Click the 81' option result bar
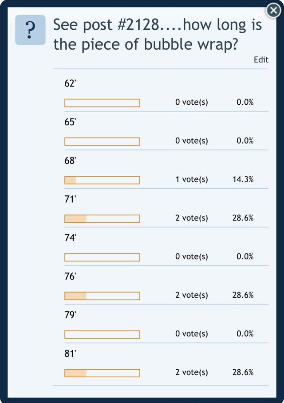Image resolution: width=284 pixels, height=403 pixels. [x=103, y=373]
